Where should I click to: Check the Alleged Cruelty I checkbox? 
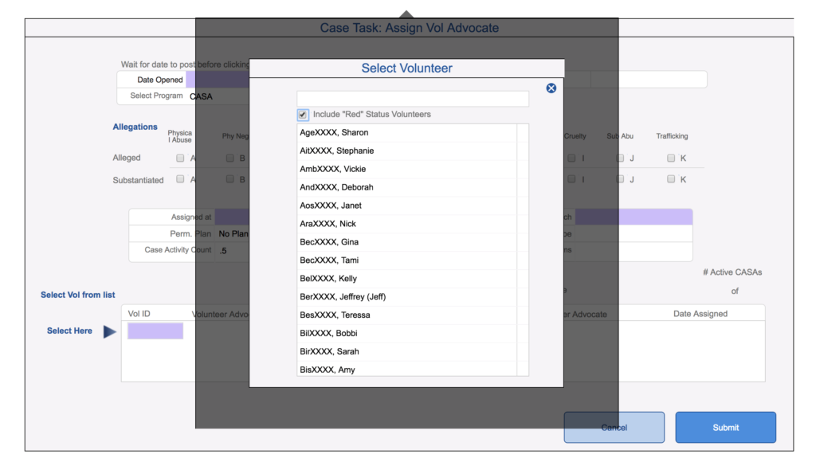click(571, 159)
